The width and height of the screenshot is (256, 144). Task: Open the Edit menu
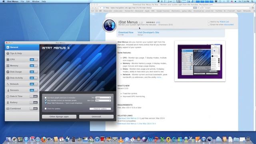click(28, 1)
